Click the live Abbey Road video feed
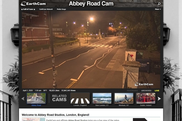This screenshot has width=182, height=121. click(91, 50)
